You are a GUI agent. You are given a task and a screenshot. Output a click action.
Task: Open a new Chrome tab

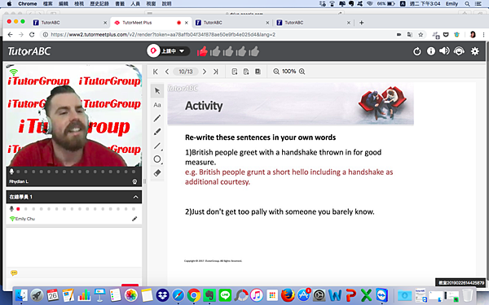coord(361,23)
